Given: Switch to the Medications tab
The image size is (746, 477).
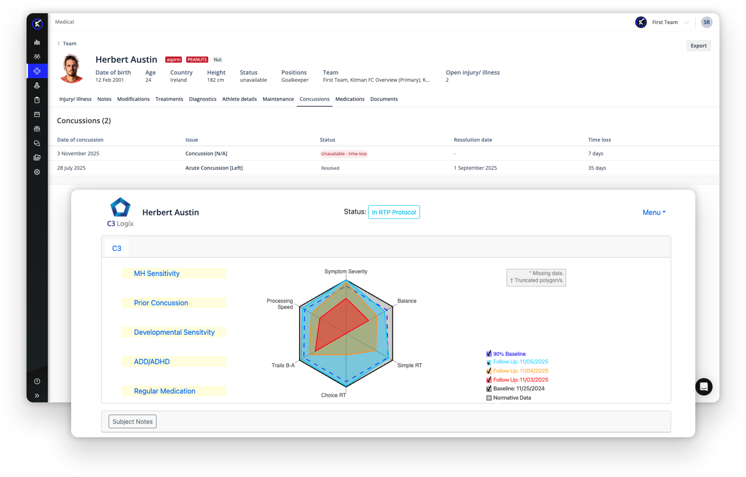Looking at the screenshot, I should pos(350,99).
